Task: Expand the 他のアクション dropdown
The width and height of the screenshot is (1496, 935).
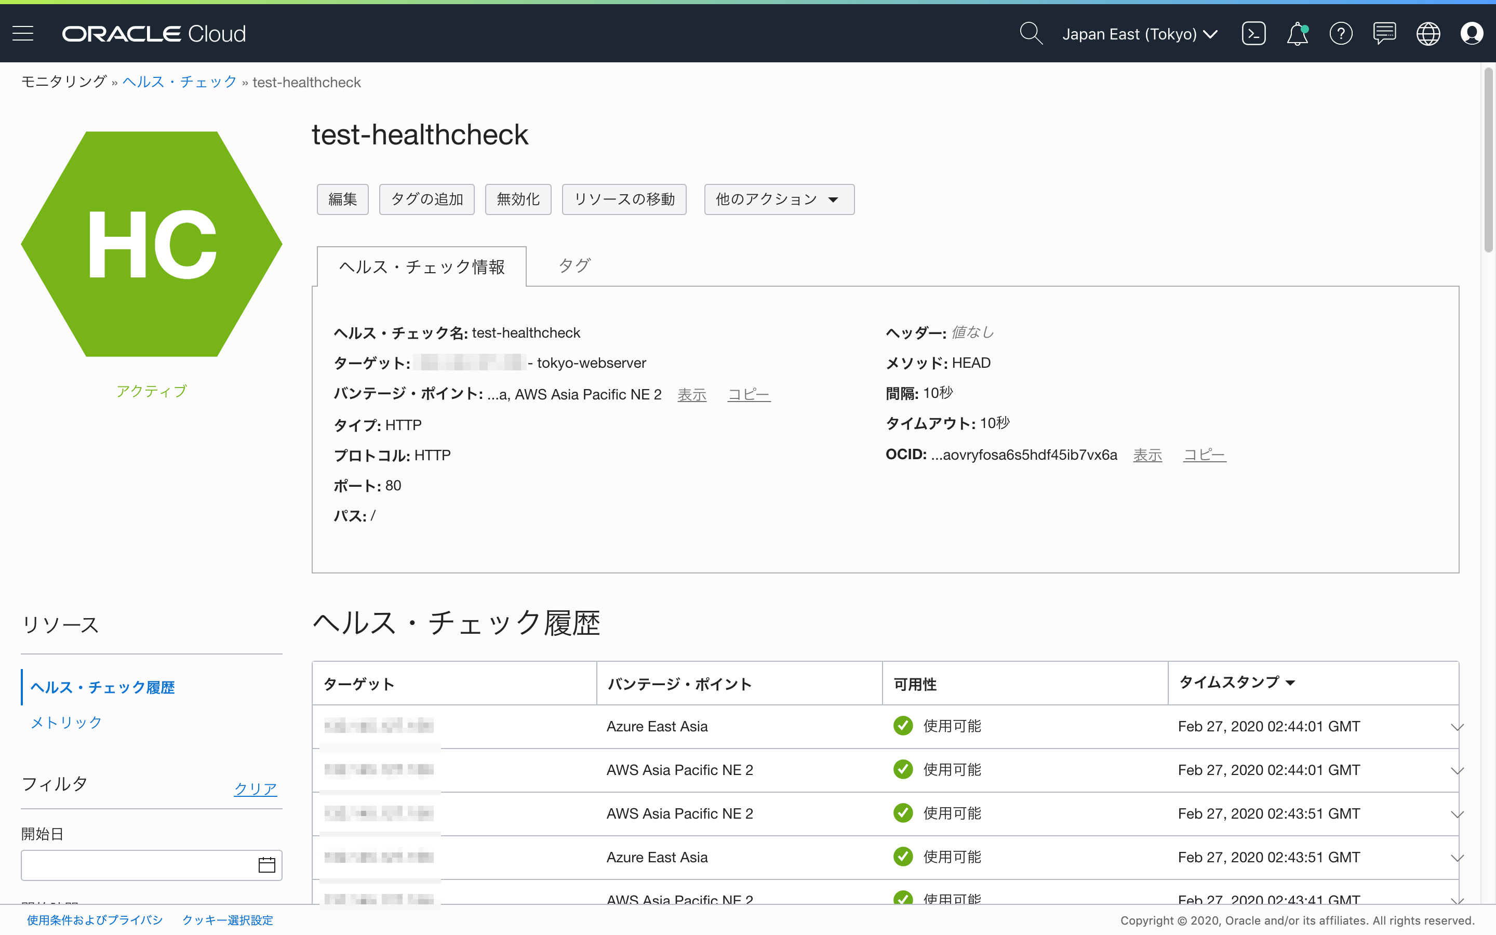Action: point(779,199)
